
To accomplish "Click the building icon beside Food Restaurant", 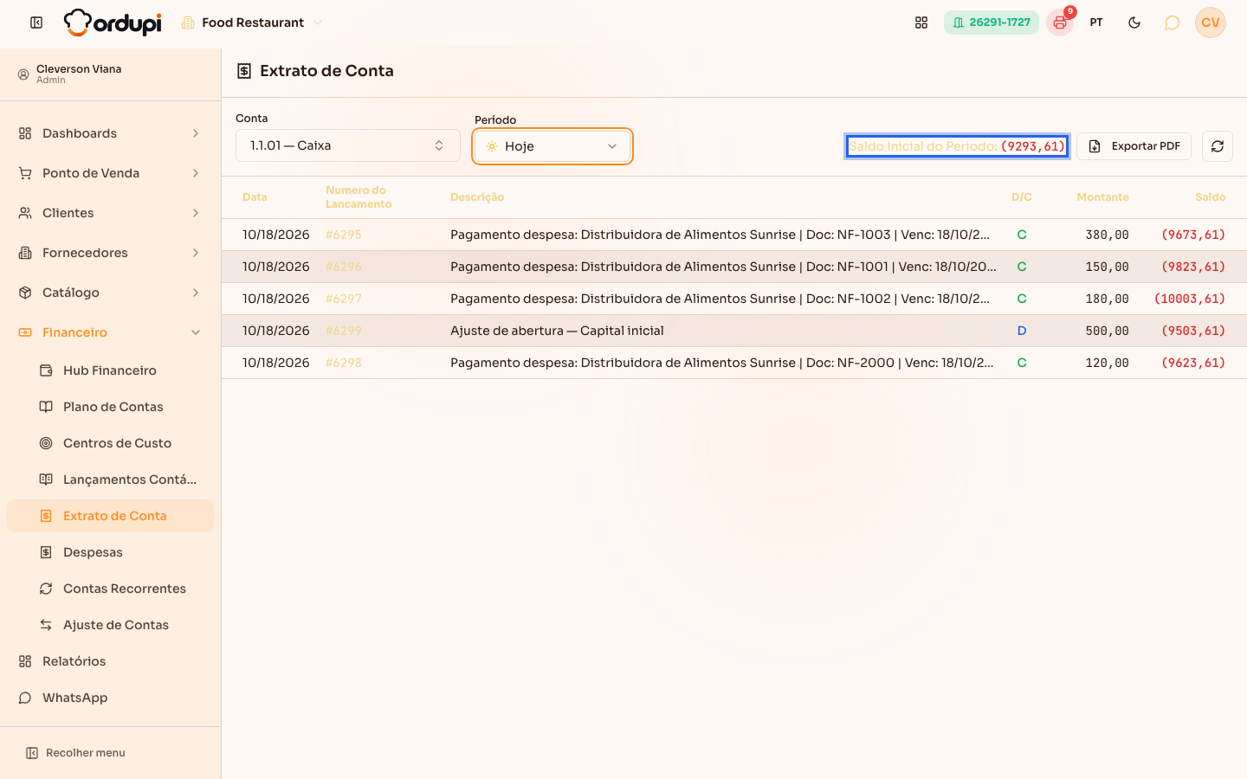I will coord(188,23).
